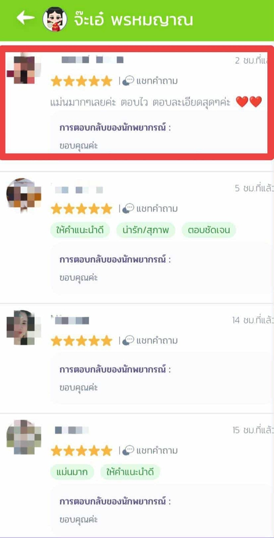Click chat bubble icon in the 14-hour-old review
274x538 pixels.
click(x=128, y=340)
